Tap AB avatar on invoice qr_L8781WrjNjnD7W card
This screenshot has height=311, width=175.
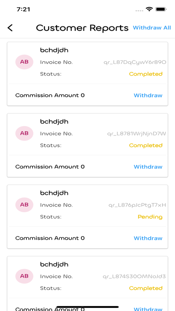point(25,133)
